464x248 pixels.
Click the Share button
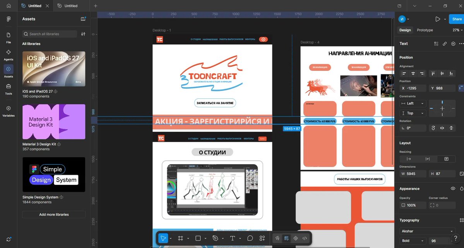pyautogui.click(x=457, y=19)
